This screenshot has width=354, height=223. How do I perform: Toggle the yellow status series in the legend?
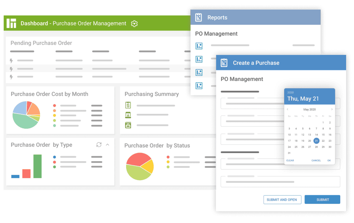click(168, 162)
